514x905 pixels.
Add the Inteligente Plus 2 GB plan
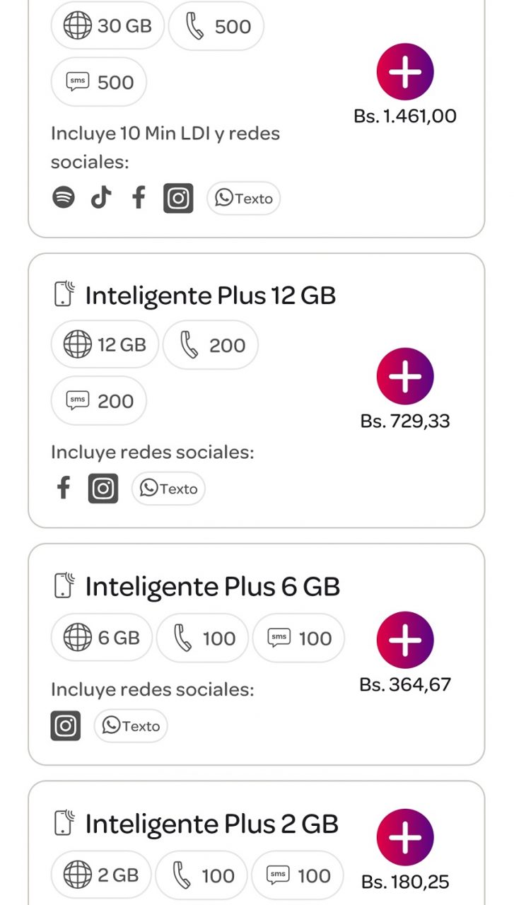[405, 837]
